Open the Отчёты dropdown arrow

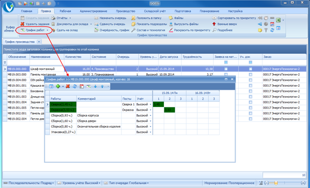pyautogui.click(x=70, y=18)
